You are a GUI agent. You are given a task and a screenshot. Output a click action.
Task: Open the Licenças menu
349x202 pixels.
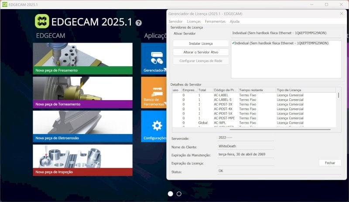coord(194,21)
